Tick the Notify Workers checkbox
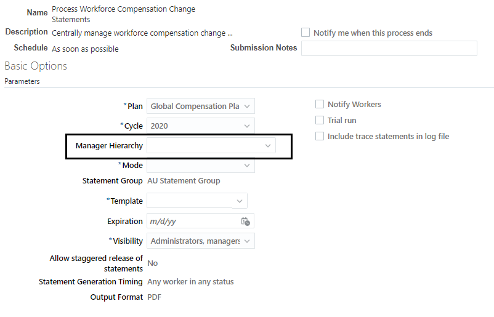This screenshot has height=317, width=494. (320, 105)
